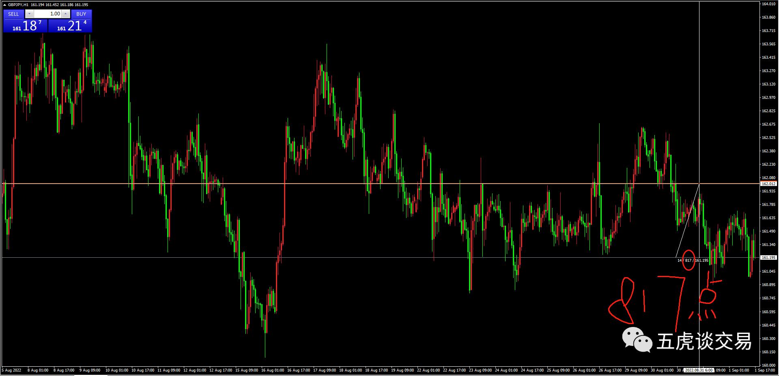Click the 15 Aug 09:00 time axis label
This screenshot has height=376, width=779.
pyautogui.click(x=247, y=370)
